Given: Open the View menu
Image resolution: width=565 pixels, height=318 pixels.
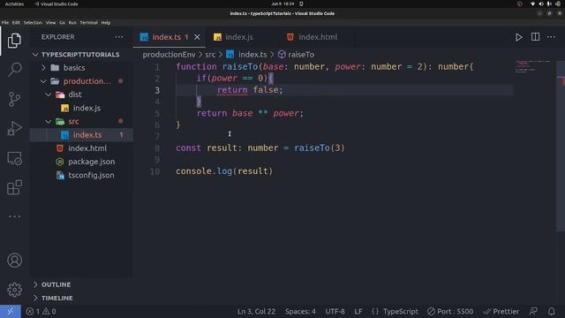Looking at the screenshot, I should pyautogui.click(x=50, y=22).
